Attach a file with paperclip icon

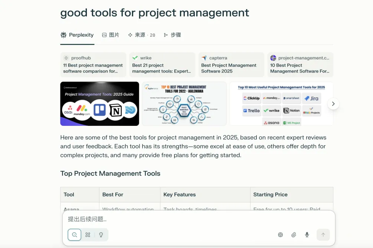click(294, 235)
